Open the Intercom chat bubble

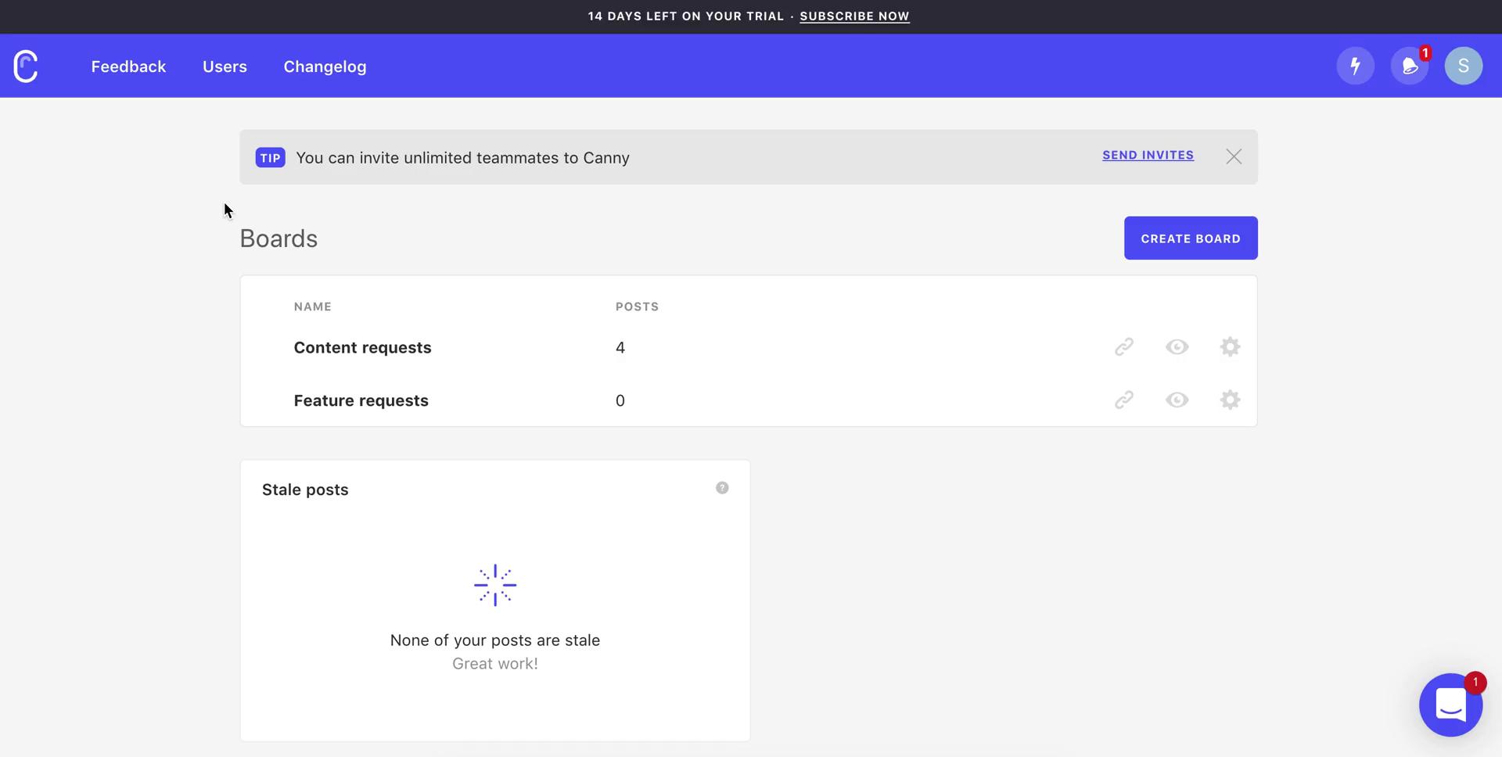tap(1451, 705)
